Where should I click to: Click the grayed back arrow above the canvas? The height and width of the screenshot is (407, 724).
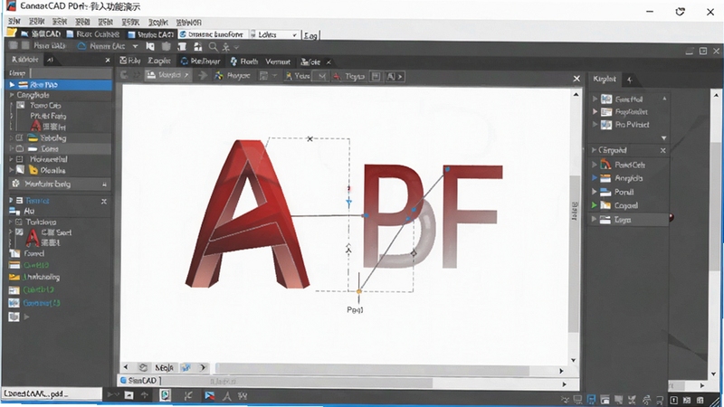124,75
